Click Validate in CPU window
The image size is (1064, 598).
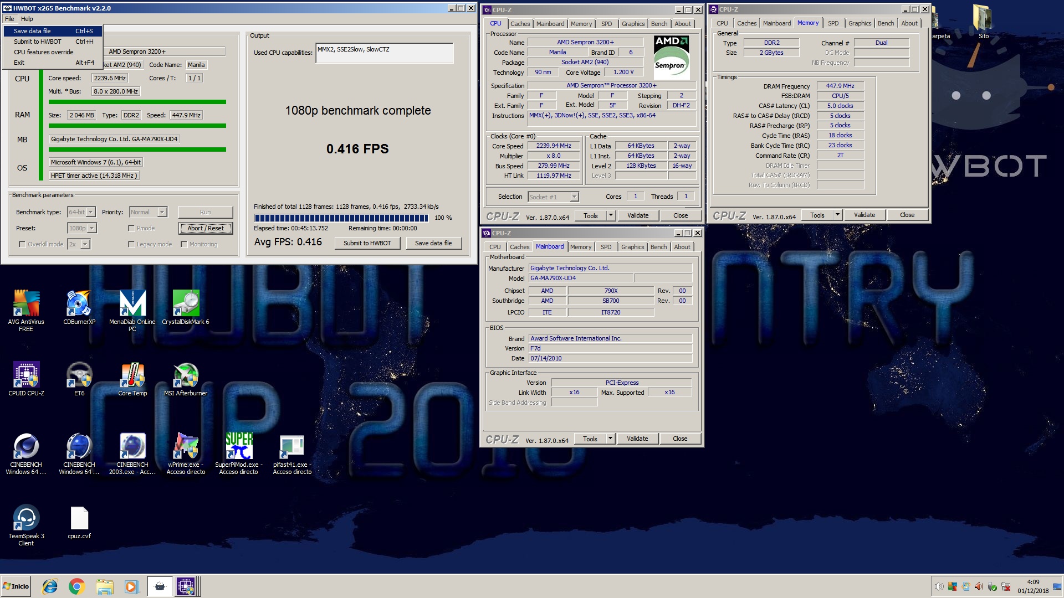[637, 215]
